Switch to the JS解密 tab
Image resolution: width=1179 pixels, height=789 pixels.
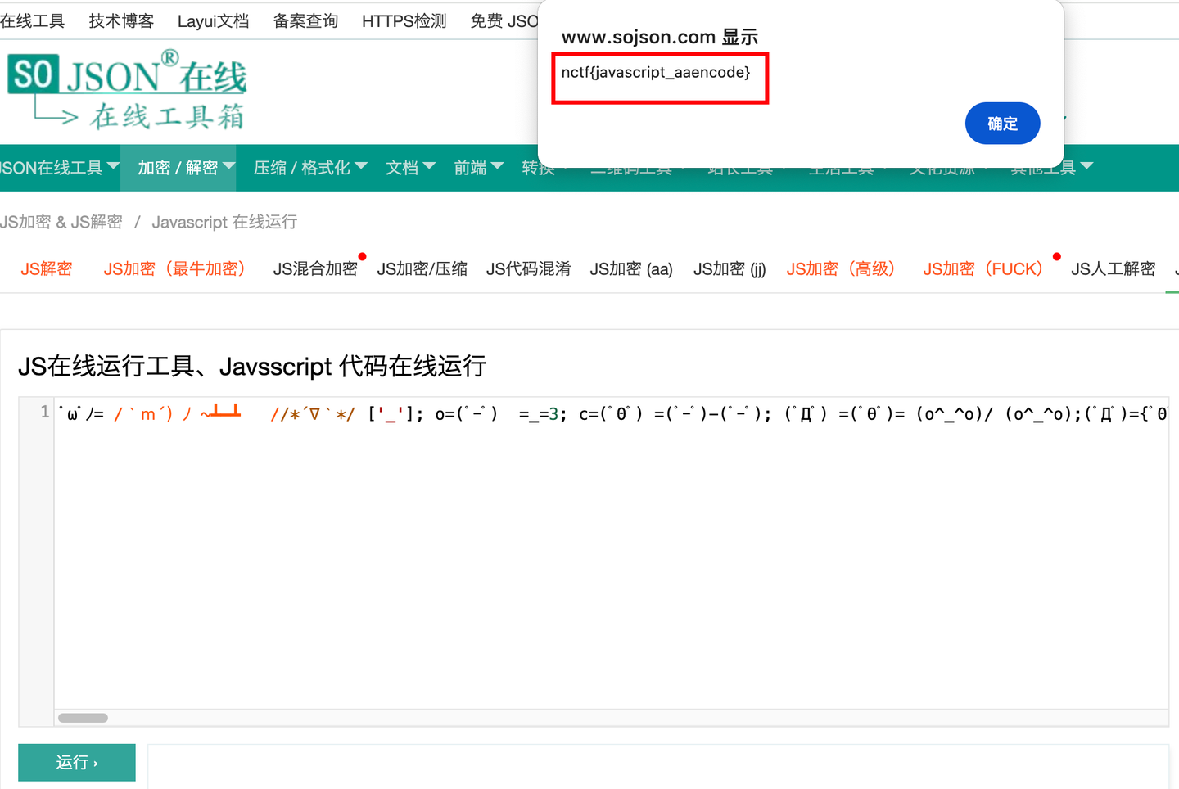pyautogui.click(x=46, y=268)
